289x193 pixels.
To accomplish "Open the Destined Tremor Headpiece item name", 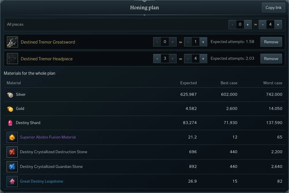I will coord(47,59).
